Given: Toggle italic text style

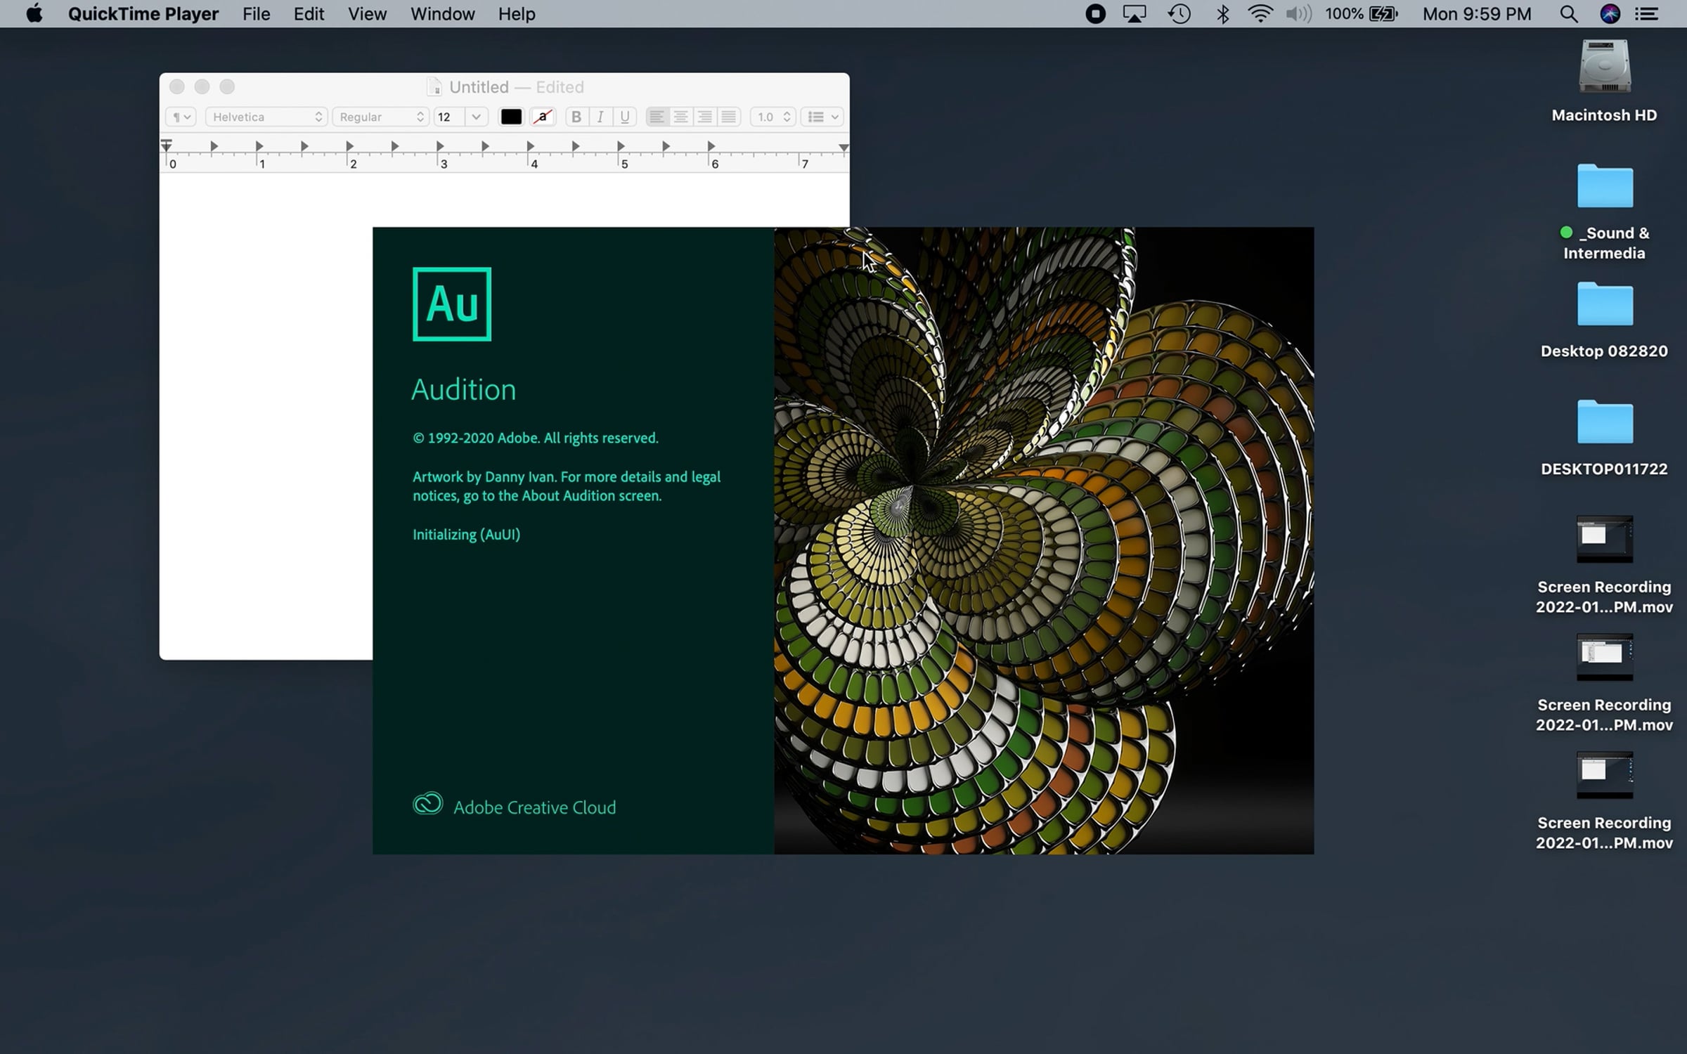Looking at the screenshot, I should [600, 117].
